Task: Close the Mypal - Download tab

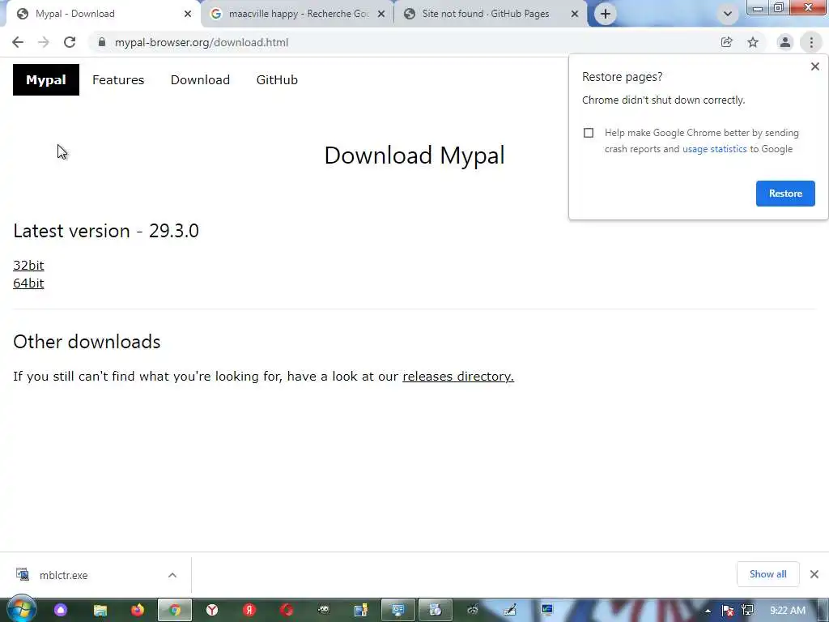Action: pos(188,14)
